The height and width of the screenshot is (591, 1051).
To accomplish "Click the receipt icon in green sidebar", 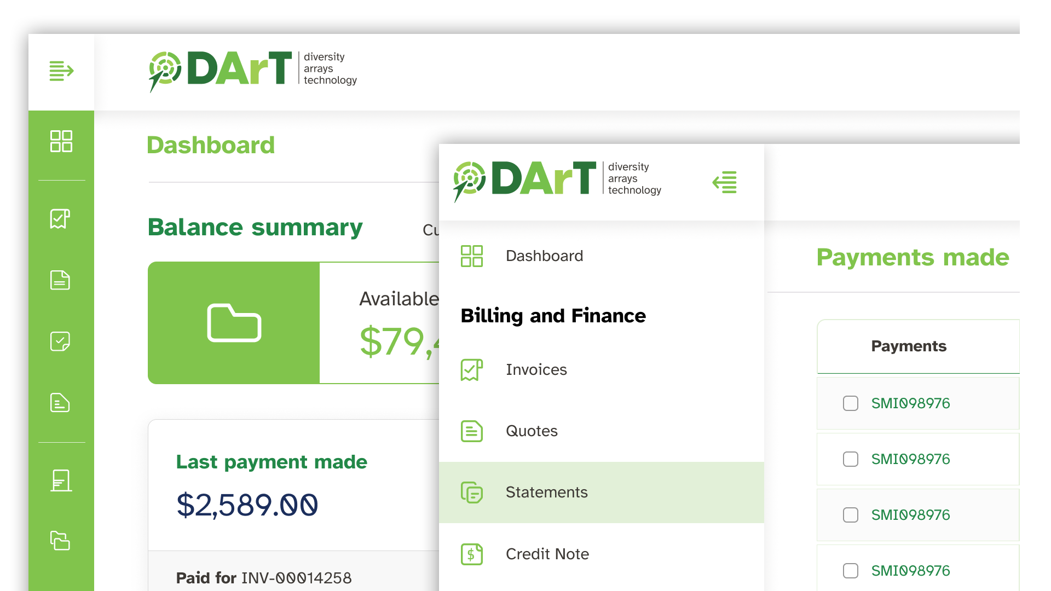I will pyautogui.click(x=61, y=480).
